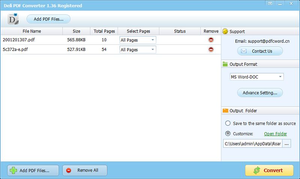The image size is (300, 179).
Task: Click the orange Output Folder icon
Action: point(225,110)
